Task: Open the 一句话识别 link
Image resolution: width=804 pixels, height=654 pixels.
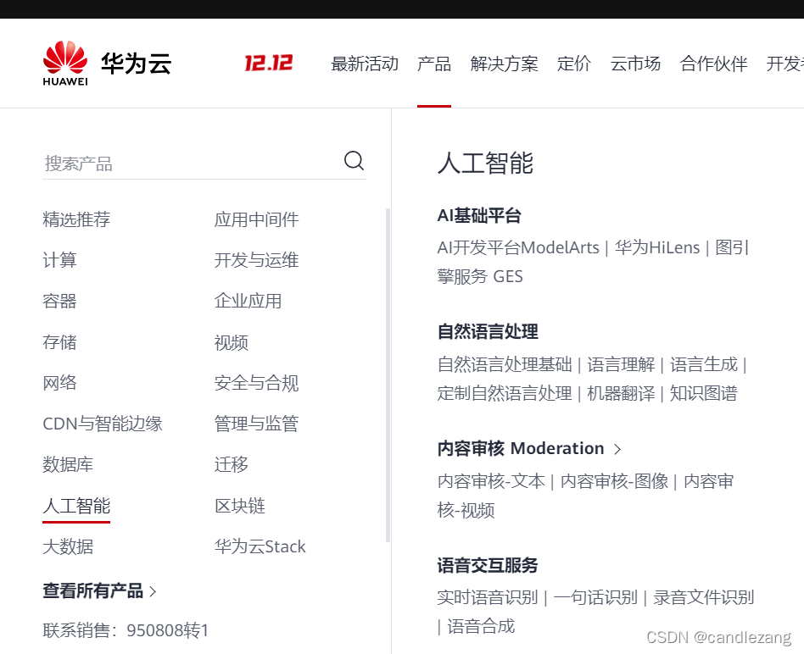Action: (x=595, y=597)
